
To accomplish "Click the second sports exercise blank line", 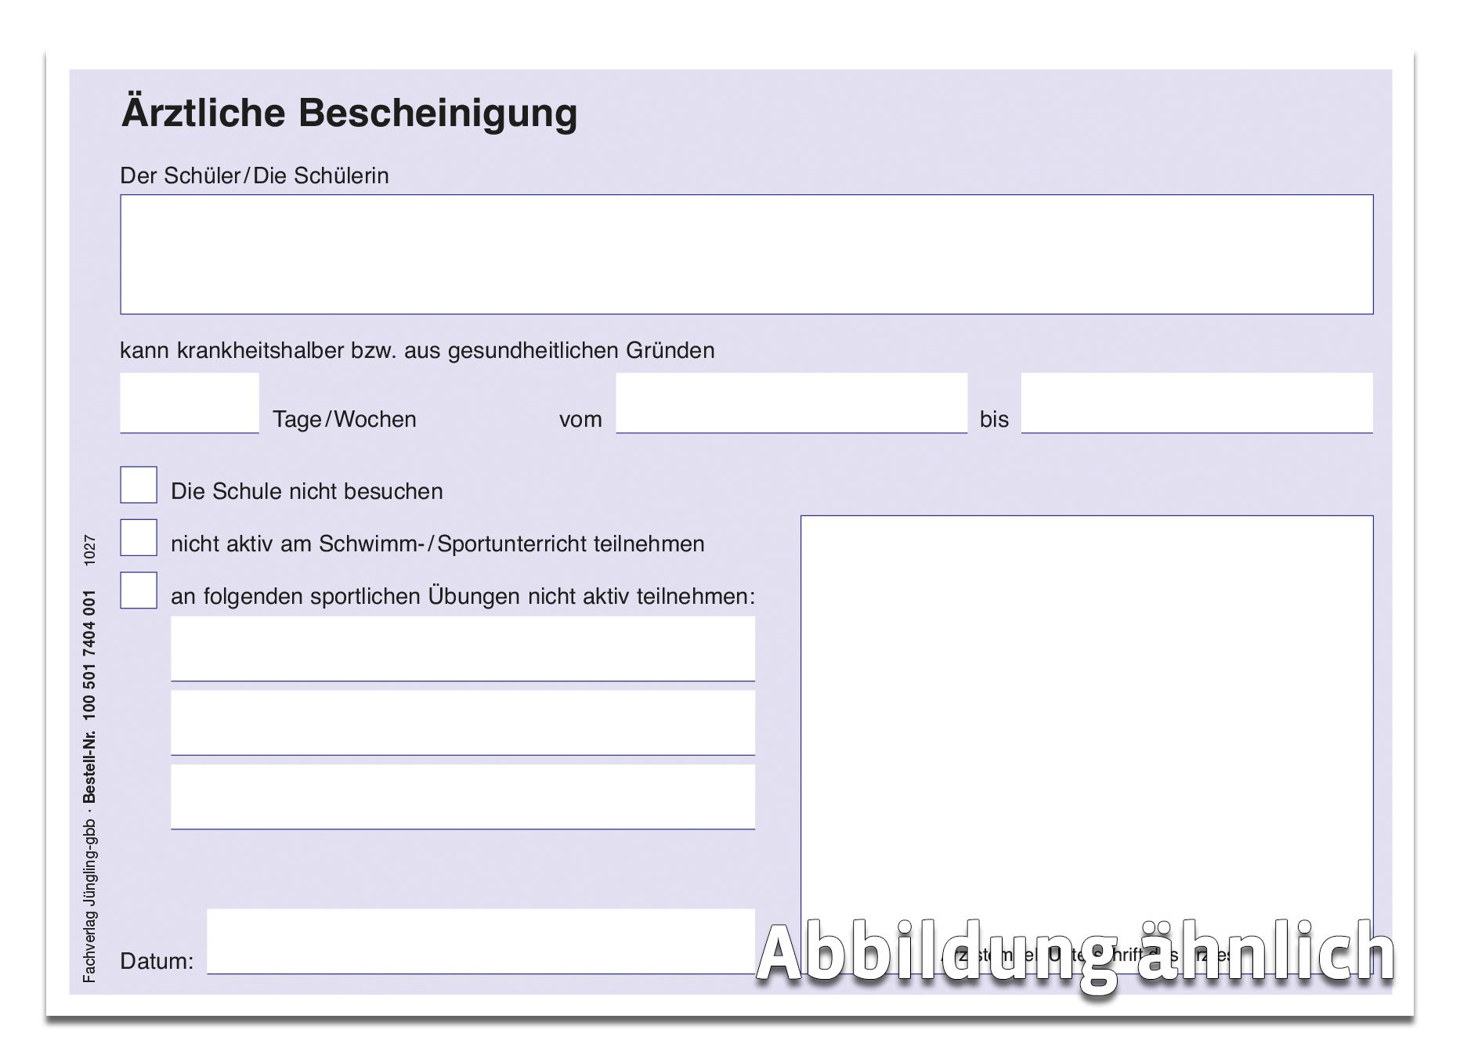I will point(462,724).
